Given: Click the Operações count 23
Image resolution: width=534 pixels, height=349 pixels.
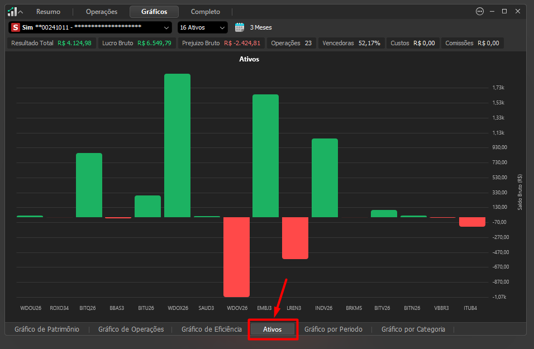Looking at the screenshot, I should 308,43.
